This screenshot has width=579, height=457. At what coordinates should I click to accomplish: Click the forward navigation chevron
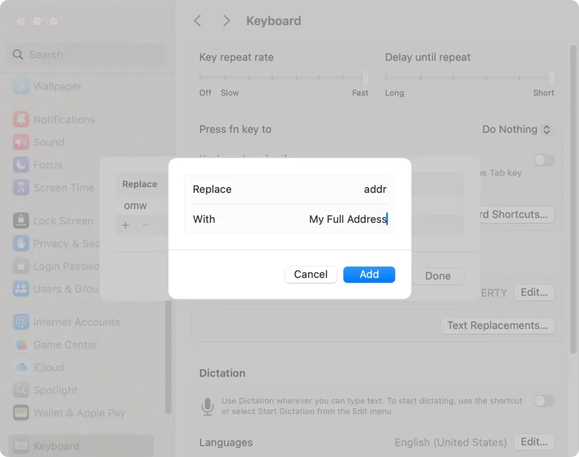[x=226, y=20]
